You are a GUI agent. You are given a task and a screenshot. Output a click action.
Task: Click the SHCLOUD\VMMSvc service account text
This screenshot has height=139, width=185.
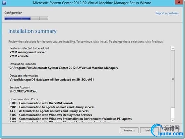click(x=23, y=91)
